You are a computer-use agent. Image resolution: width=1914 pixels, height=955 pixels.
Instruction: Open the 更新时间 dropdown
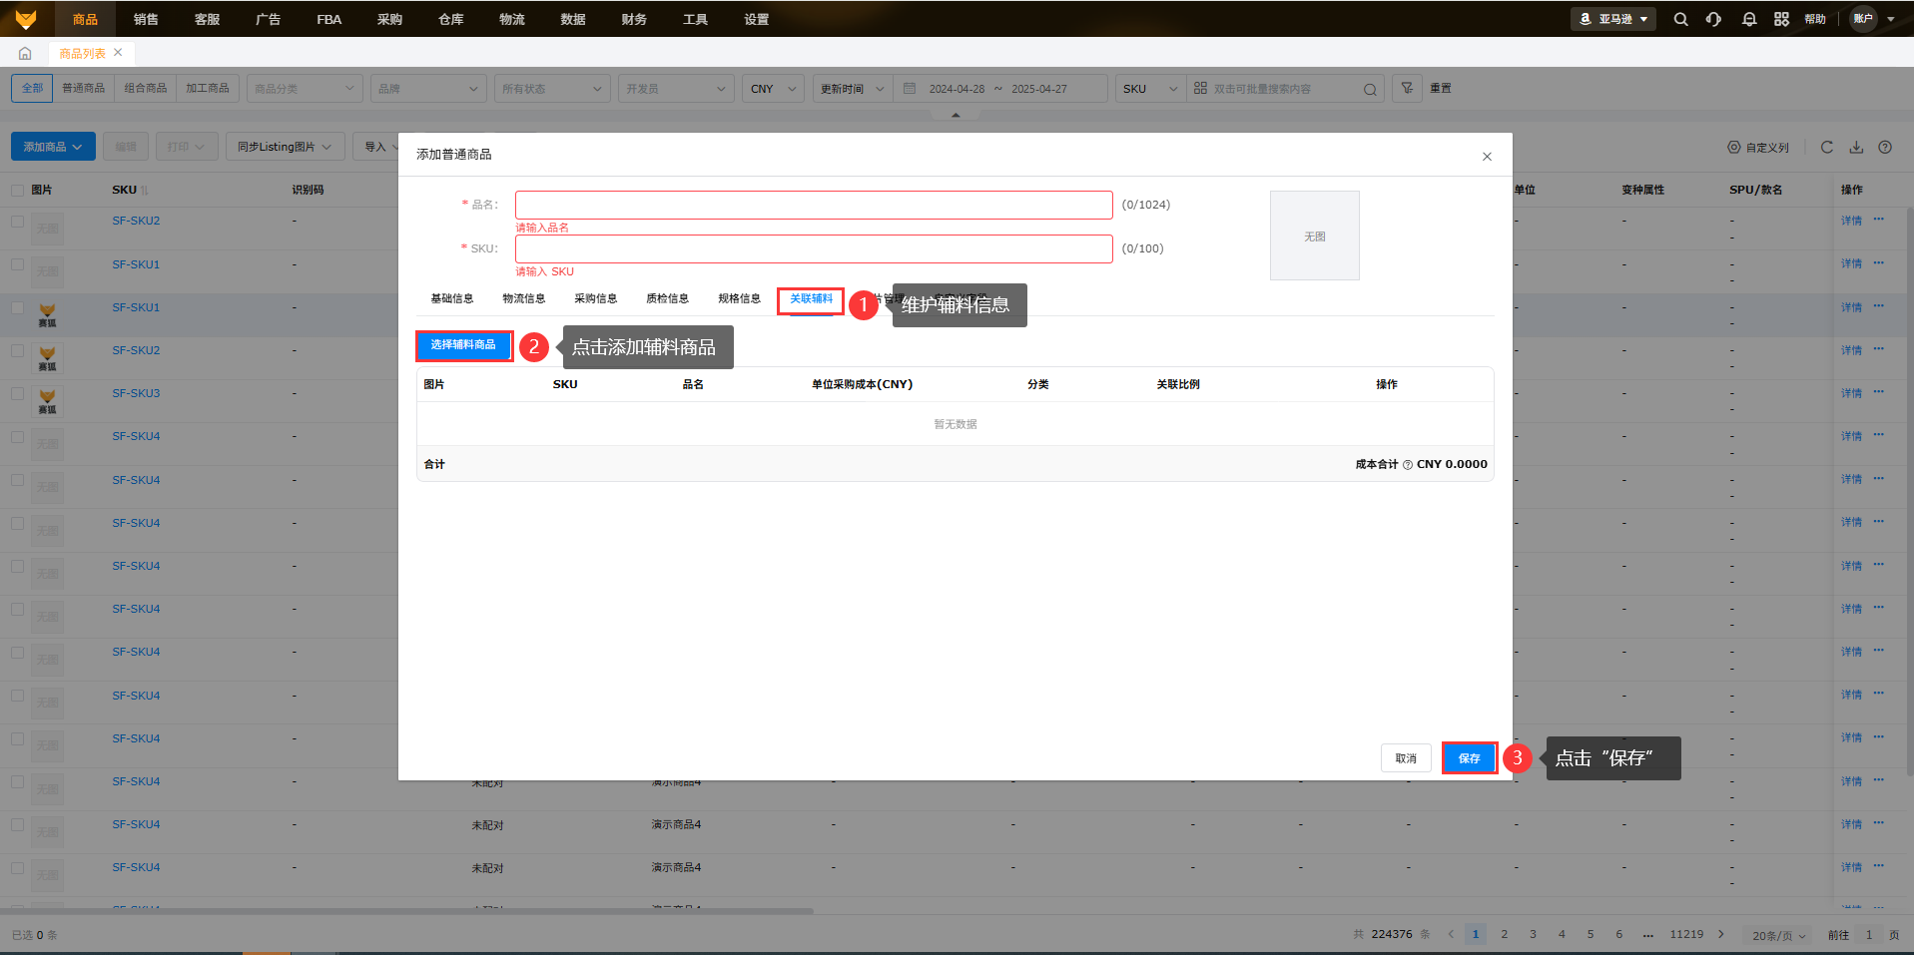[x=852, y=89]
